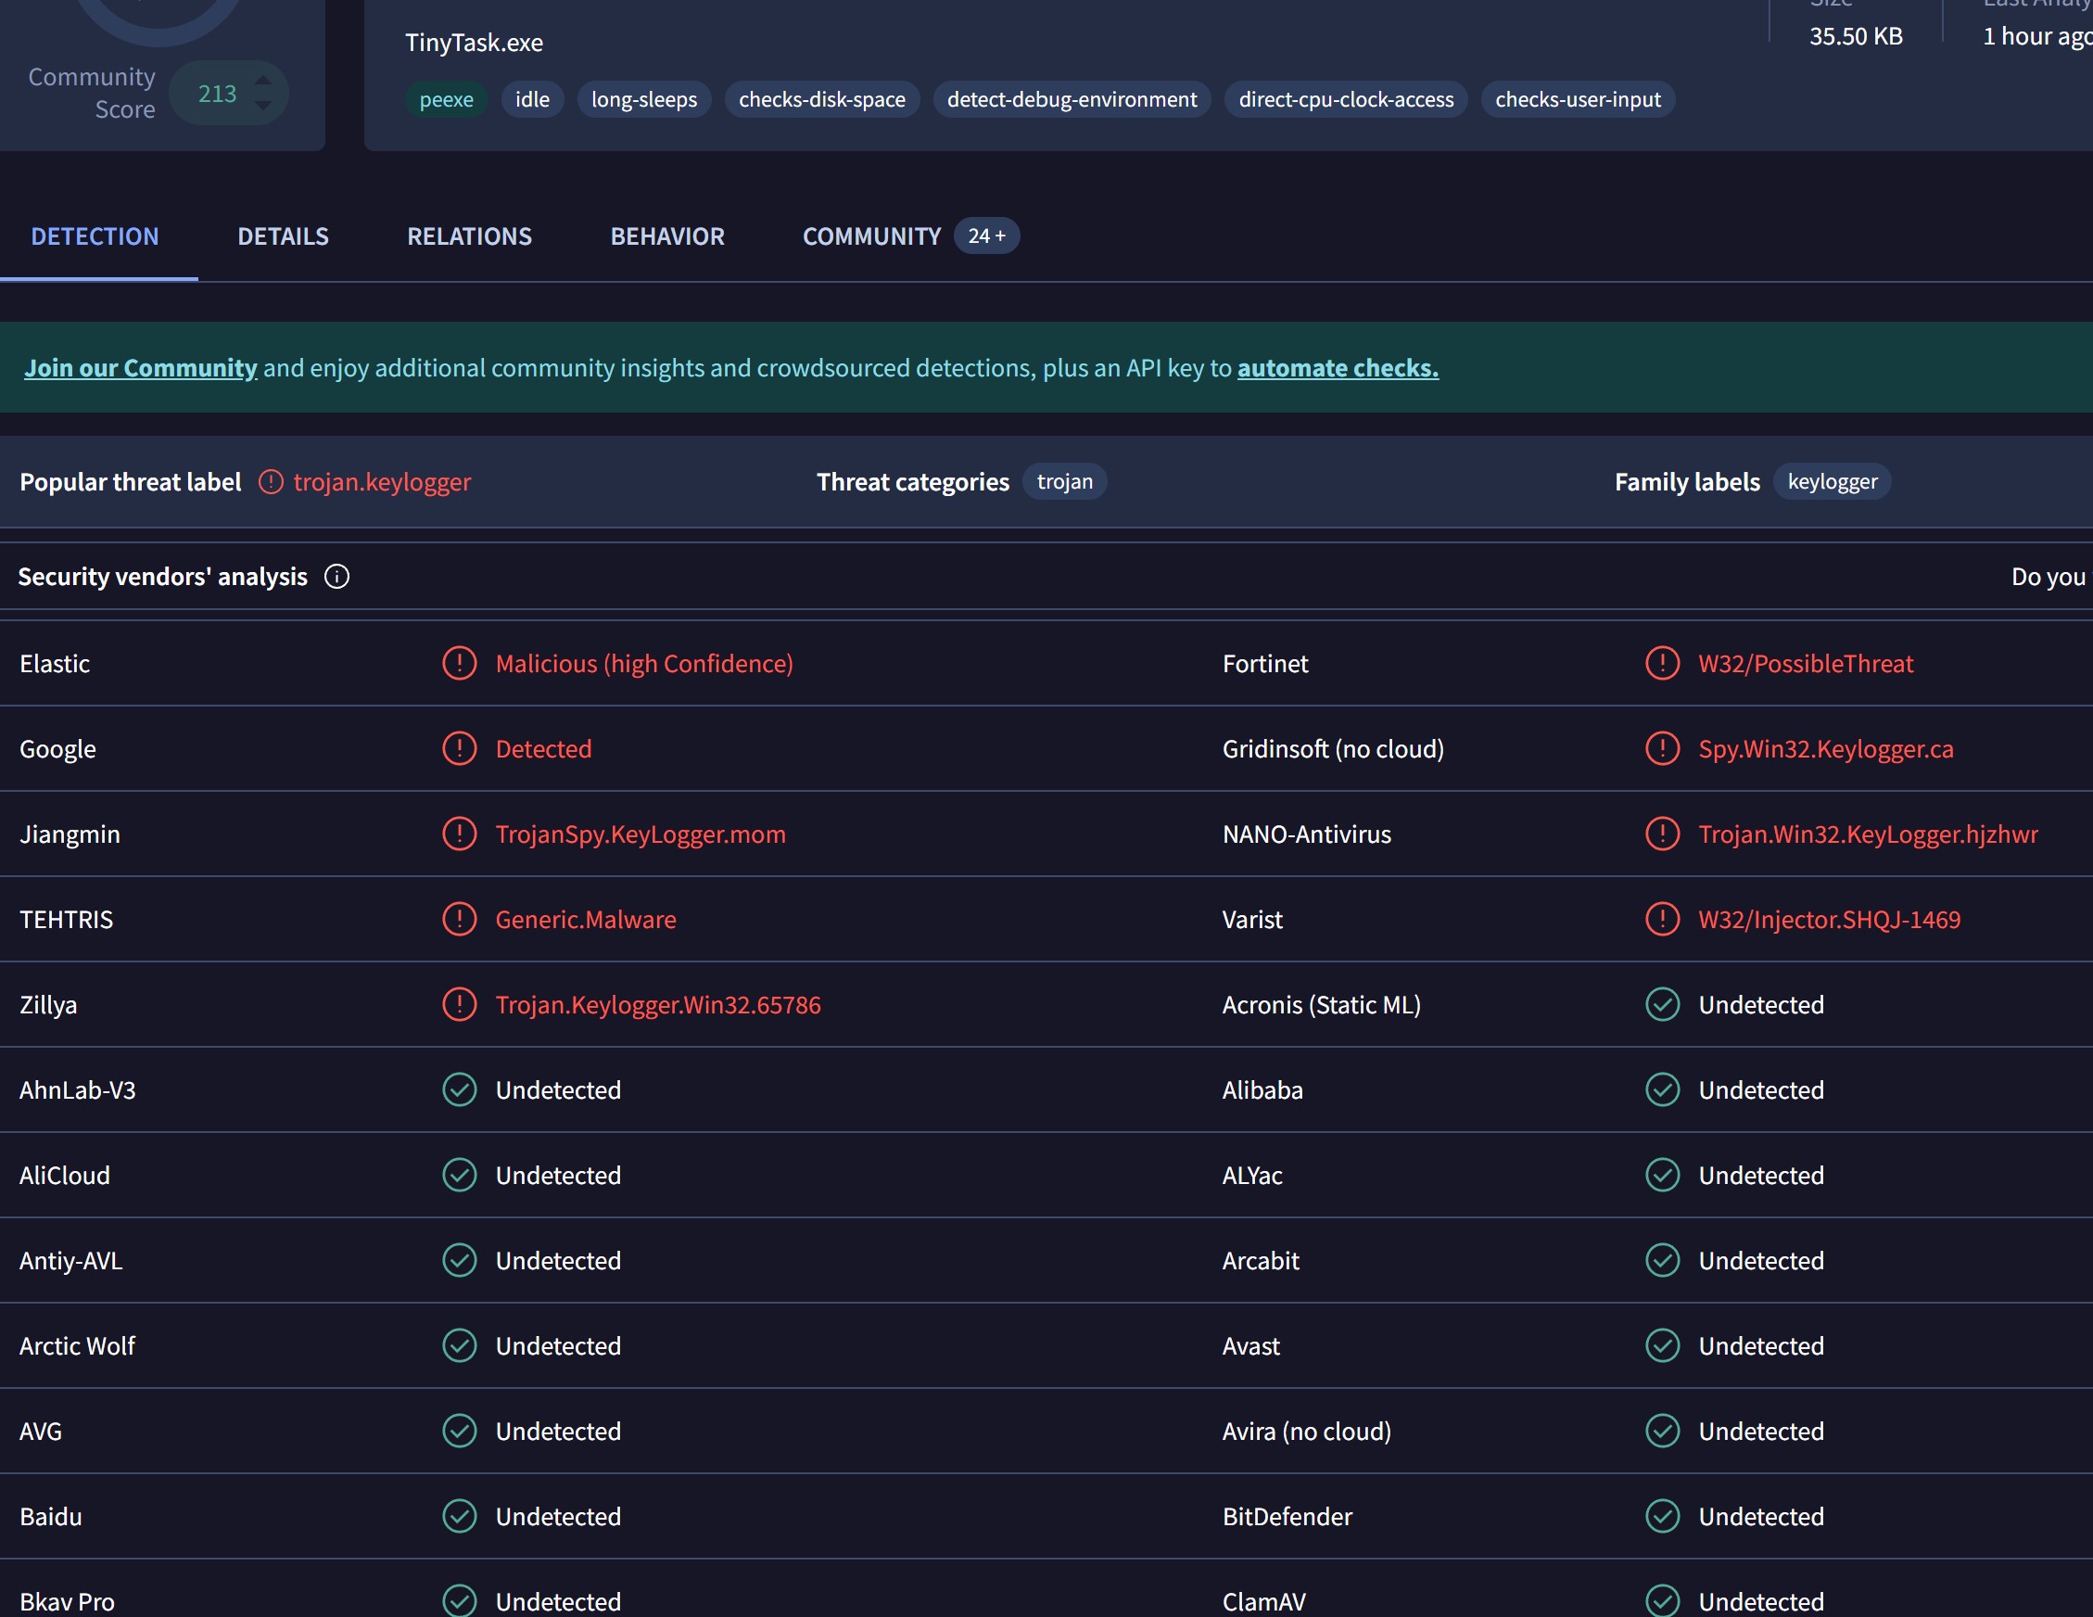Switch to the DETAILS tab

pos(283,236)
